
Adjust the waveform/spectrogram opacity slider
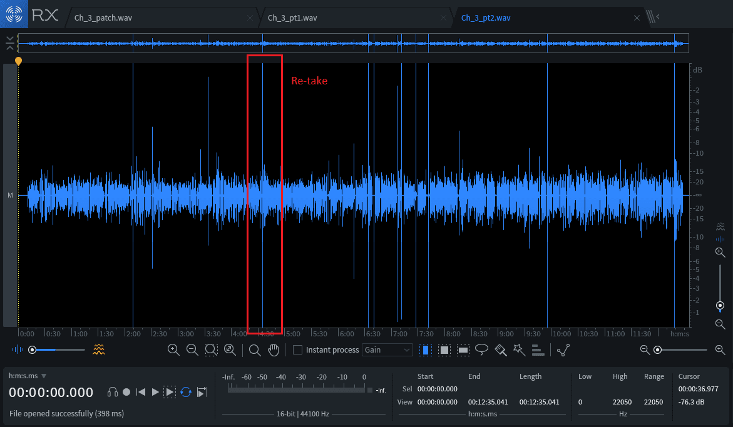tap(57, 349)
